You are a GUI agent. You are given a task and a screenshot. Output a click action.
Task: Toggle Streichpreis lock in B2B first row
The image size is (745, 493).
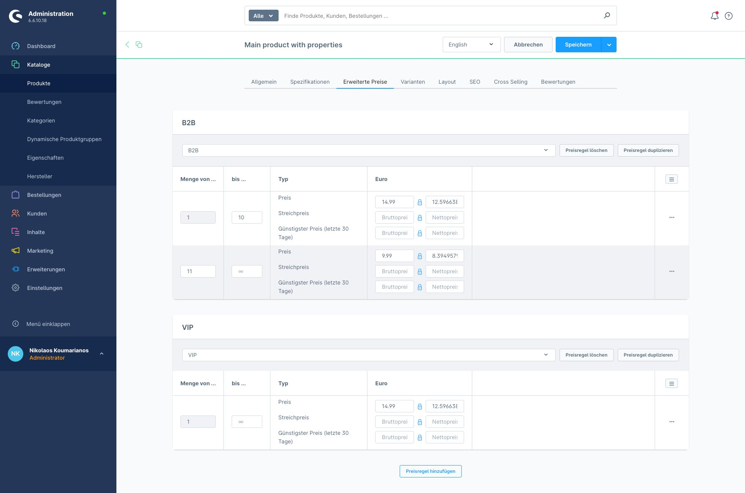[420, 218]
